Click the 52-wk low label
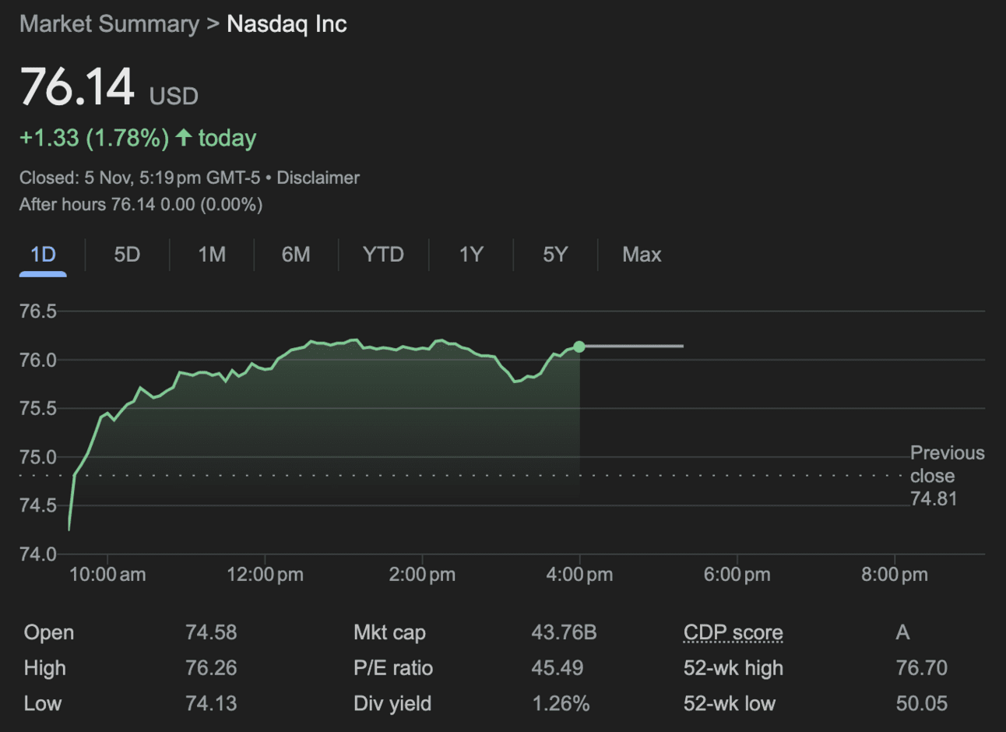Image resolution: width=1006 pixels, height=732 pixels. (730, 704)
